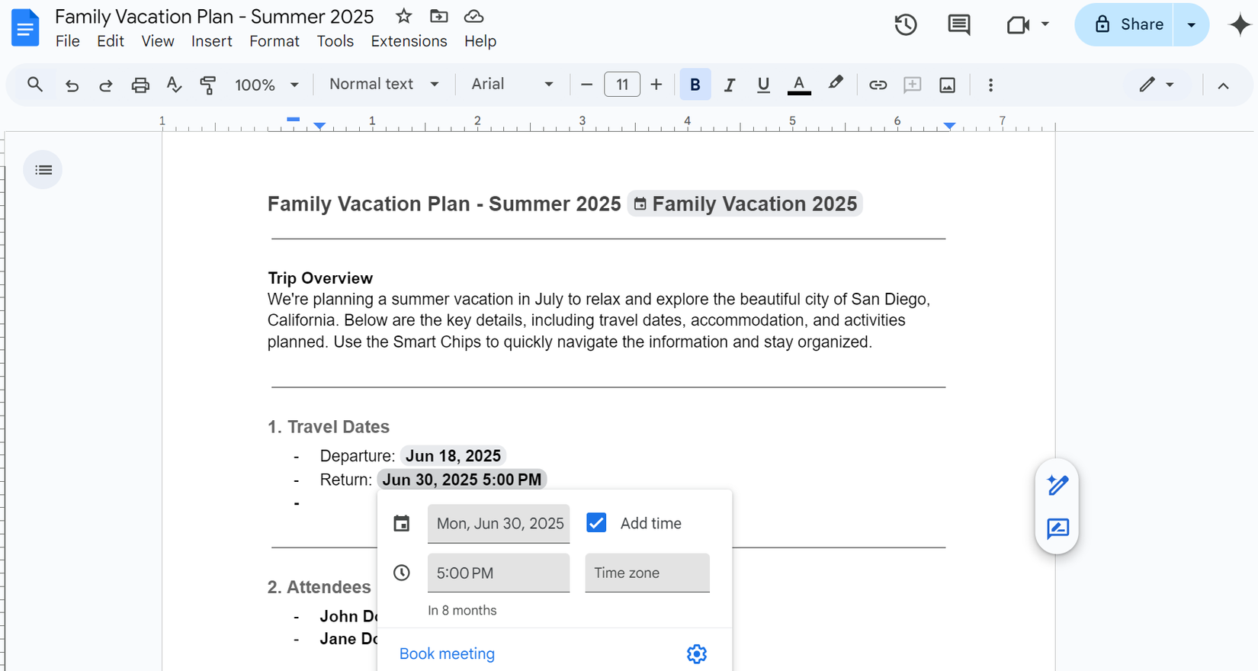
Task: Toggle italic formatting
Action: pyautogui.click(x=729, y=85)
